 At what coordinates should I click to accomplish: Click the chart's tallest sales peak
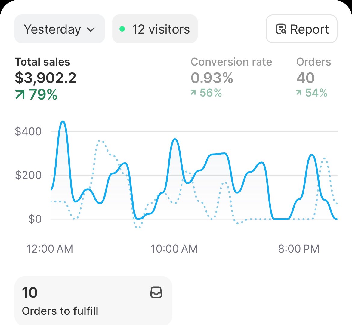pos(63,122)
